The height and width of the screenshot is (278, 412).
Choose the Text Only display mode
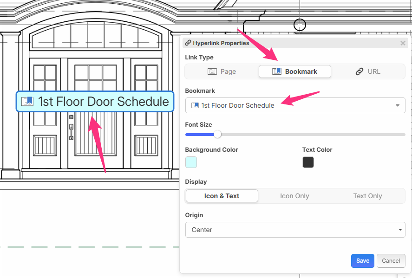point(367,196)
